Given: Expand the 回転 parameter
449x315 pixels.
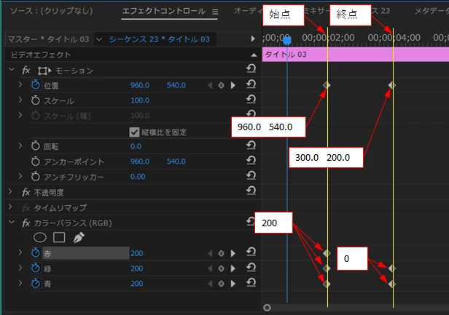Looking at the screenshot, I should [20, 145].
